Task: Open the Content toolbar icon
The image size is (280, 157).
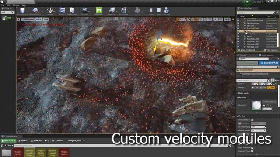Action: click(62, 11)
